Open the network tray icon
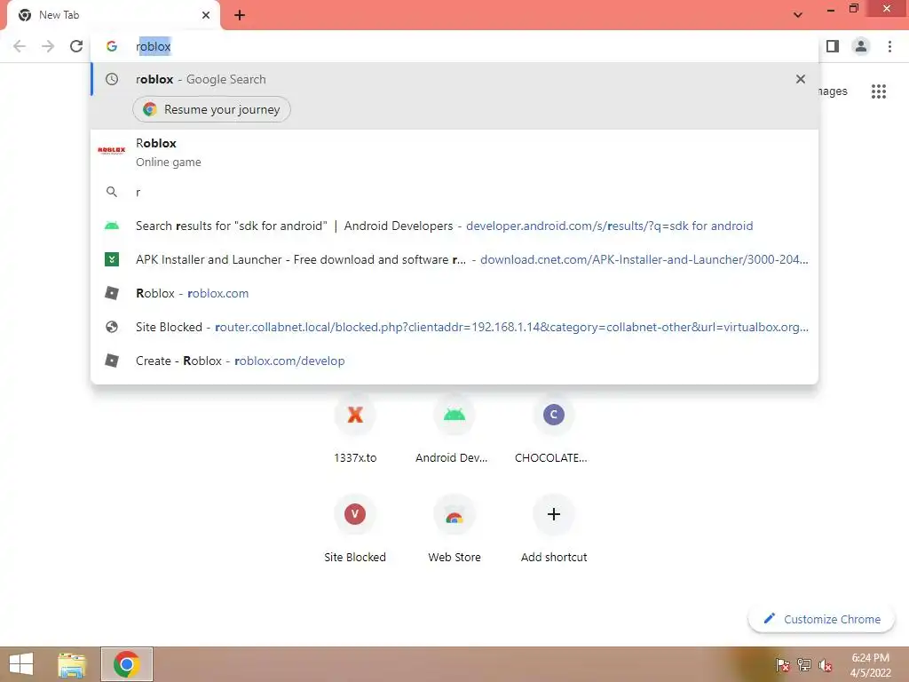The height and width of the screenshot is (682, 909). (804, 664)
